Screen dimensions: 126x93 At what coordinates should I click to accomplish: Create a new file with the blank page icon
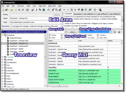[3, 10]
